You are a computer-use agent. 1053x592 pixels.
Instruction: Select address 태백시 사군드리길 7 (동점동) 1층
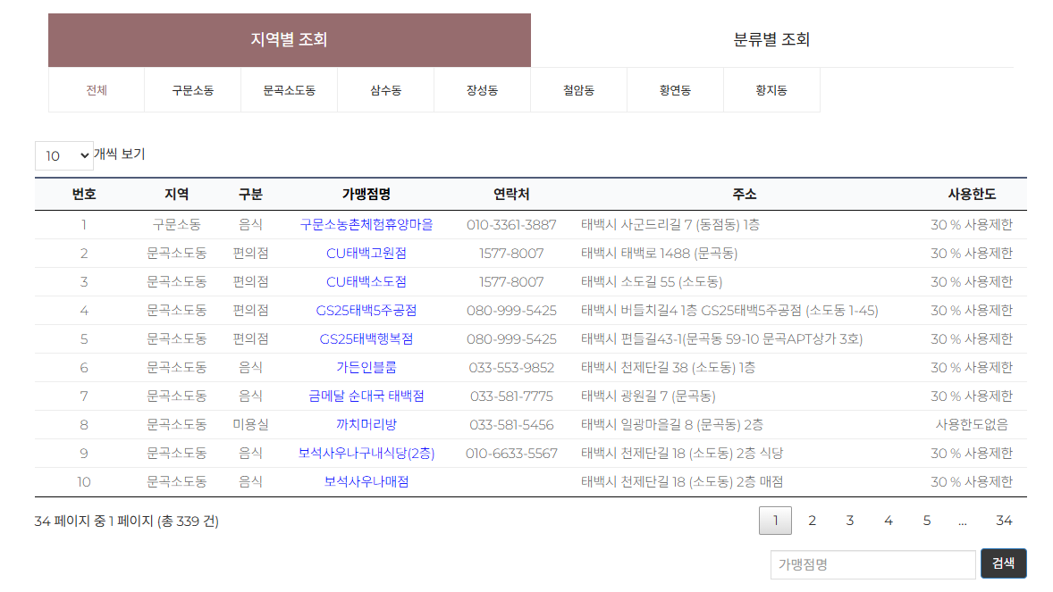(x=670, y=225)
